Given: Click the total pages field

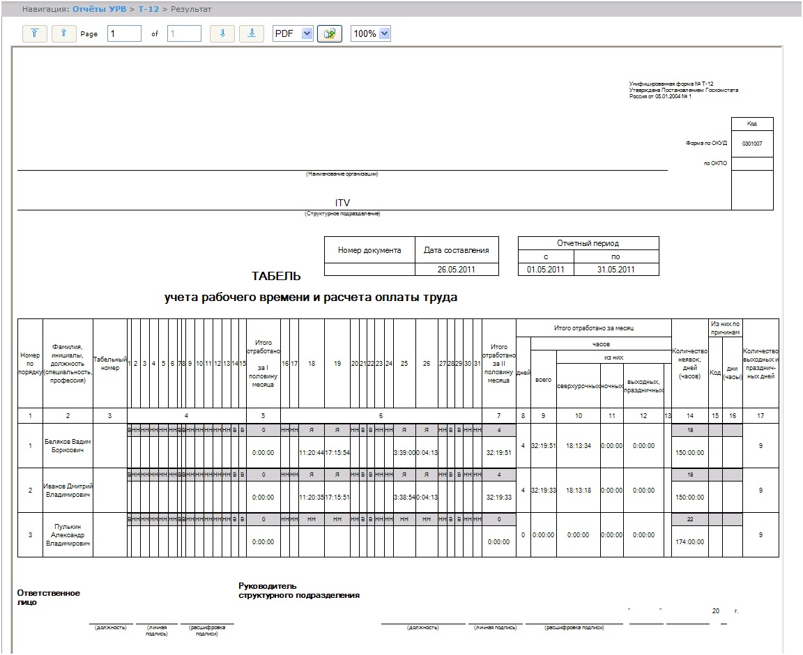Looking at the screenshot, I should pyautogui.click(x=184, y=34).
